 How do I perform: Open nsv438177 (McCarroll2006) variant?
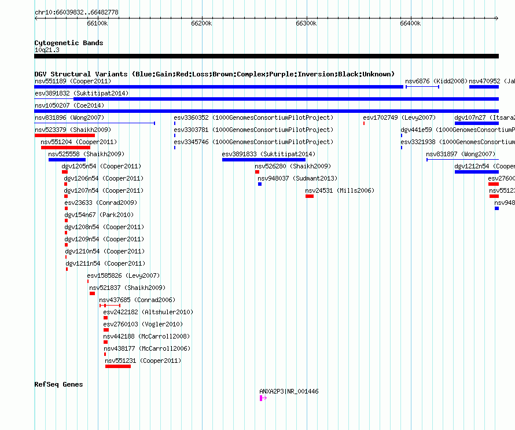point(147,348)
